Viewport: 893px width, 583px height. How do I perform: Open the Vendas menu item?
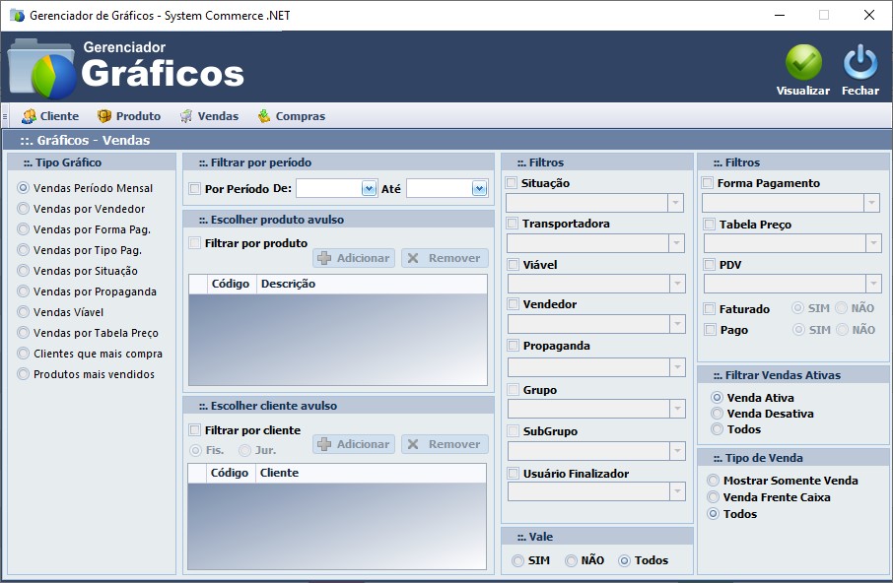coord(217,116)
